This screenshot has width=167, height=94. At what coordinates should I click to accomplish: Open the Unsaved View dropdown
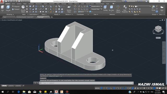tap(96, 9)
